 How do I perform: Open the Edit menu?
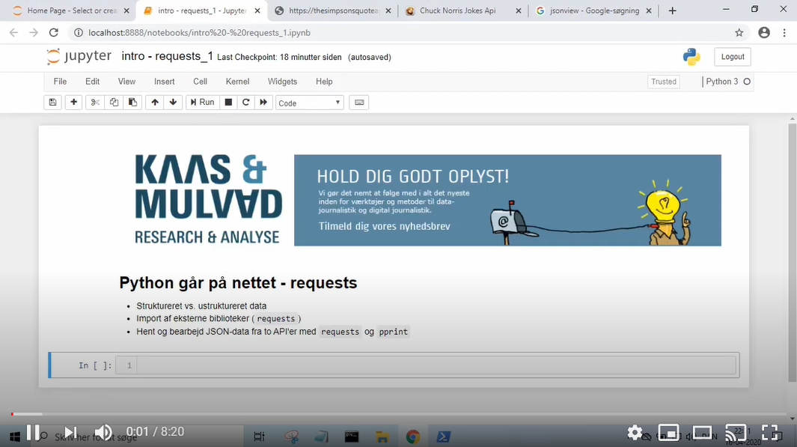[x=93, y=82]
